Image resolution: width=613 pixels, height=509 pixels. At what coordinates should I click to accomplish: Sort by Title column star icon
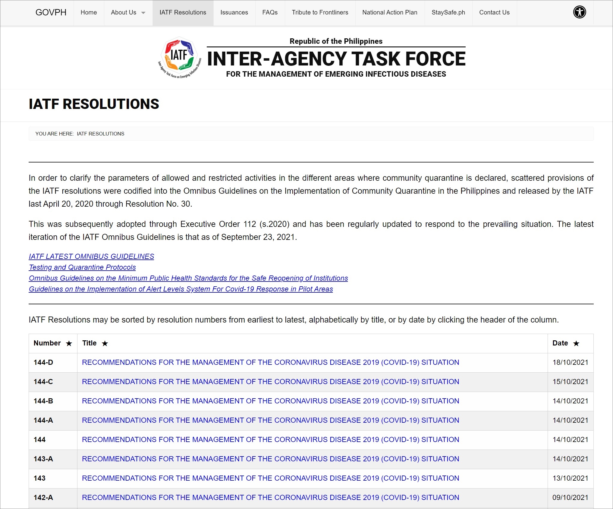tap(105, 343)
